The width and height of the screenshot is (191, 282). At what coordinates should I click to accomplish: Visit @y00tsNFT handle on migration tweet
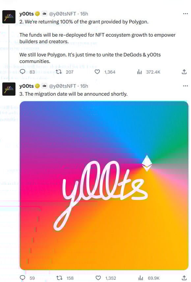click(x=63, y=86)
